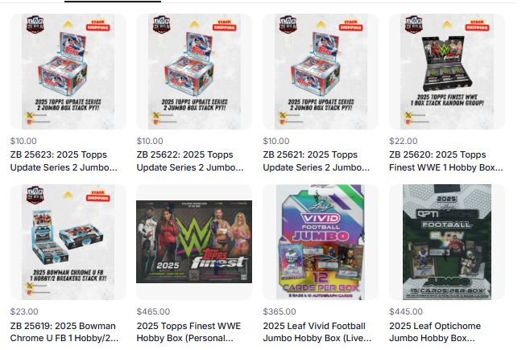This screenshot has width=530, height=350.
Task: Open the ZB 25620 Topps Finest WWE thumbnail
Action: (x=447, y=72)
